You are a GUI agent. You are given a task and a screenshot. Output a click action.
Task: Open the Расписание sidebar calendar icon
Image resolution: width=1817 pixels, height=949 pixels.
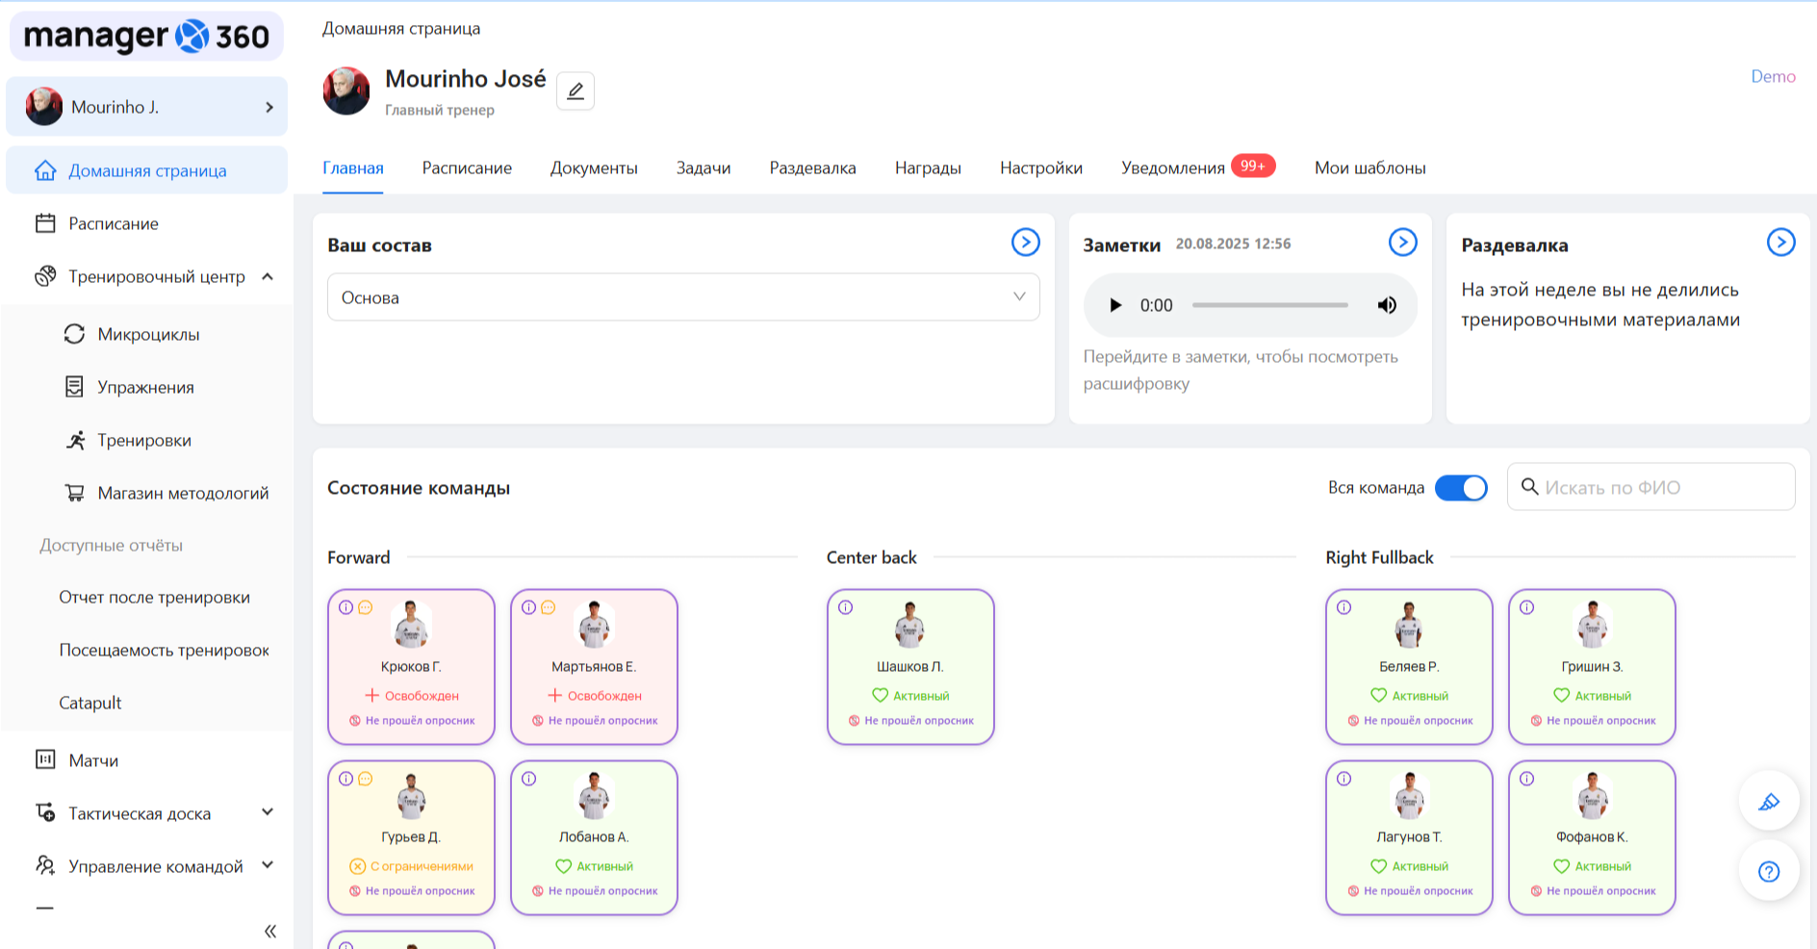tap(44, 223)
